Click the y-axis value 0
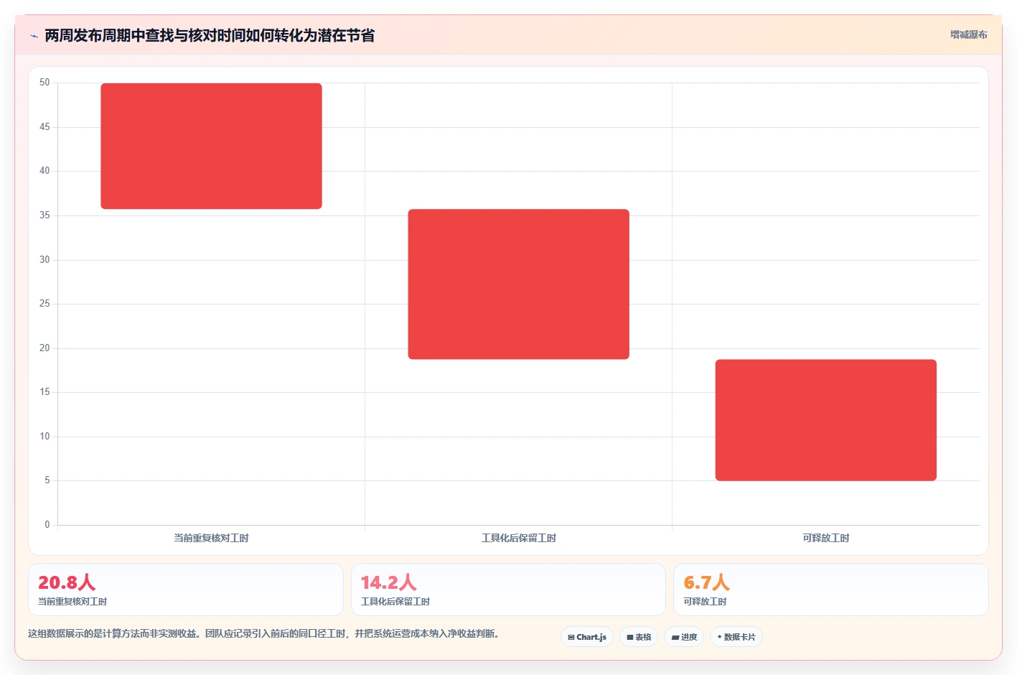Viewport: 1017px width, 675px height. click(47, 525)
